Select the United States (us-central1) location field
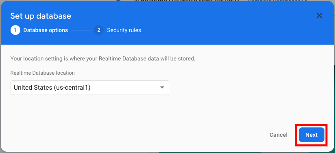 (90, 88)
